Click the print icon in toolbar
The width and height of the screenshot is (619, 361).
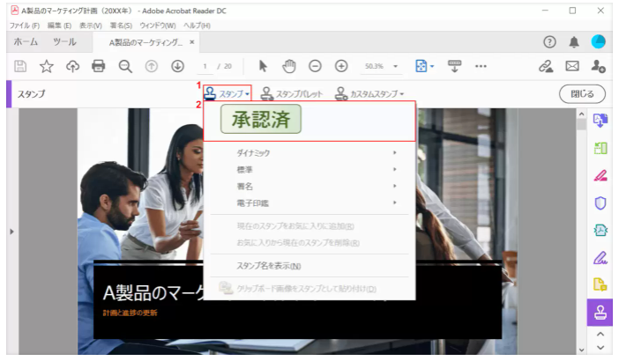99,66
